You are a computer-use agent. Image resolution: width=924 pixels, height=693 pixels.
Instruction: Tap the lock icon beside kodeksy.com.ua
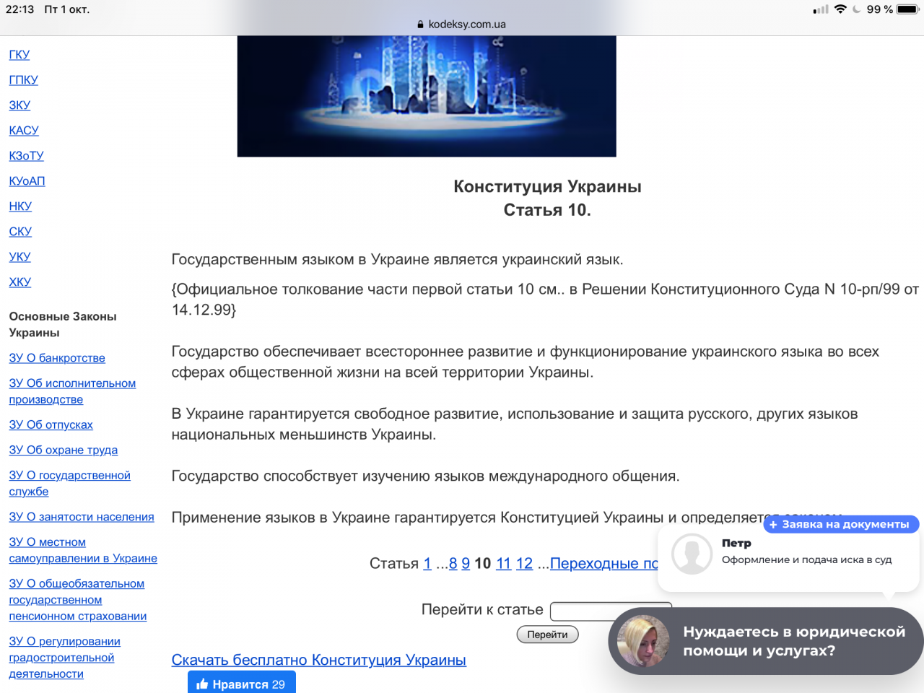(420, 25)
